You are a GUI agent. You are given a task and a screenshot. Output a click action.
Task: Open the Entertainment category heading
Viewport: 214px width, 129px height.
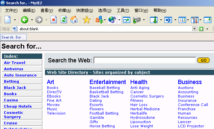point(108,82)
